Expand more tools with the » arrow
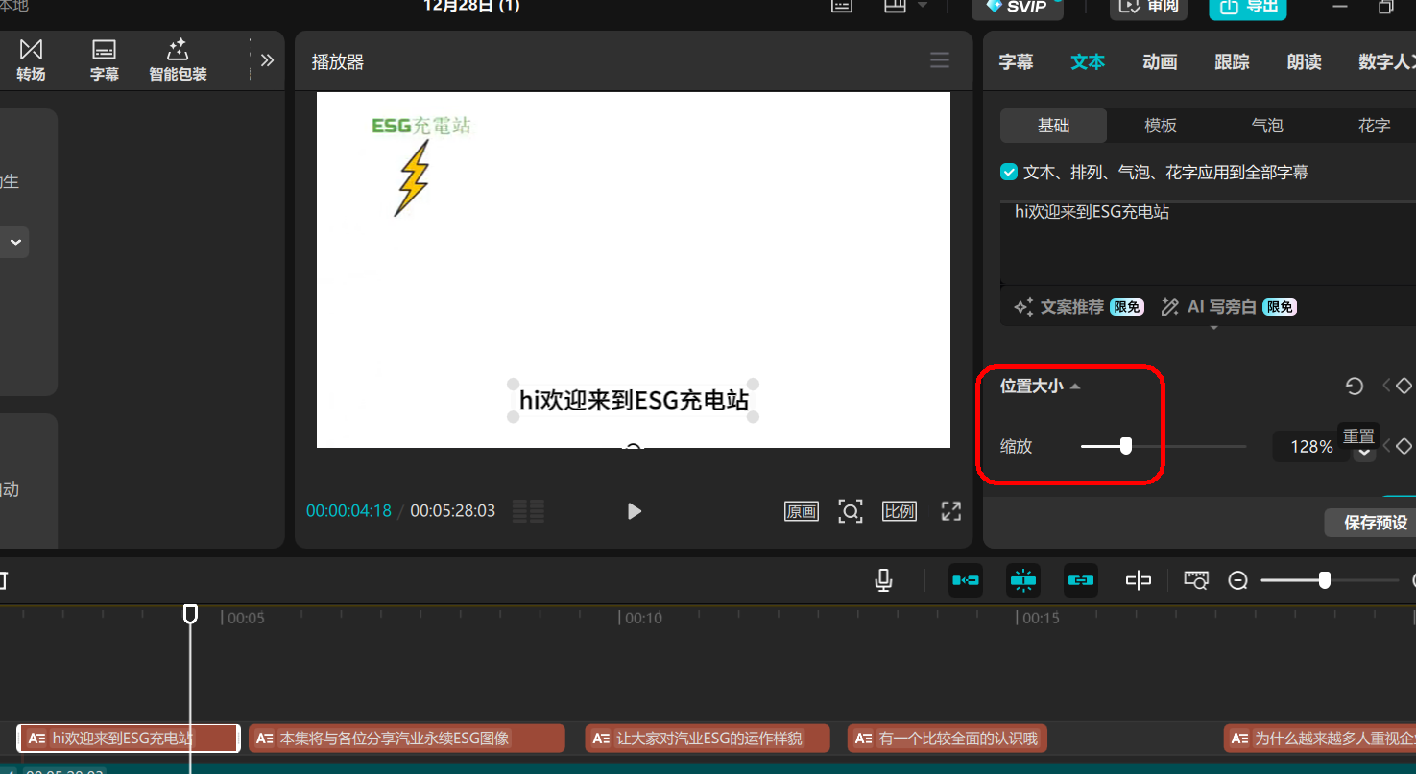Screen dimensions: 1416x774 click(x=267, y=60)
